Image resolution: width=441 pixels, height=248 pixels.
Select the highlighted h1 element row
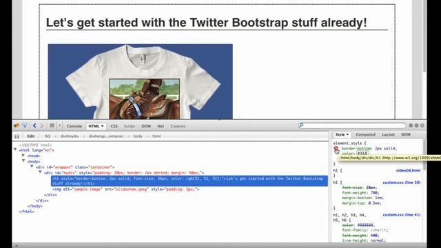(x=189, y=180)
